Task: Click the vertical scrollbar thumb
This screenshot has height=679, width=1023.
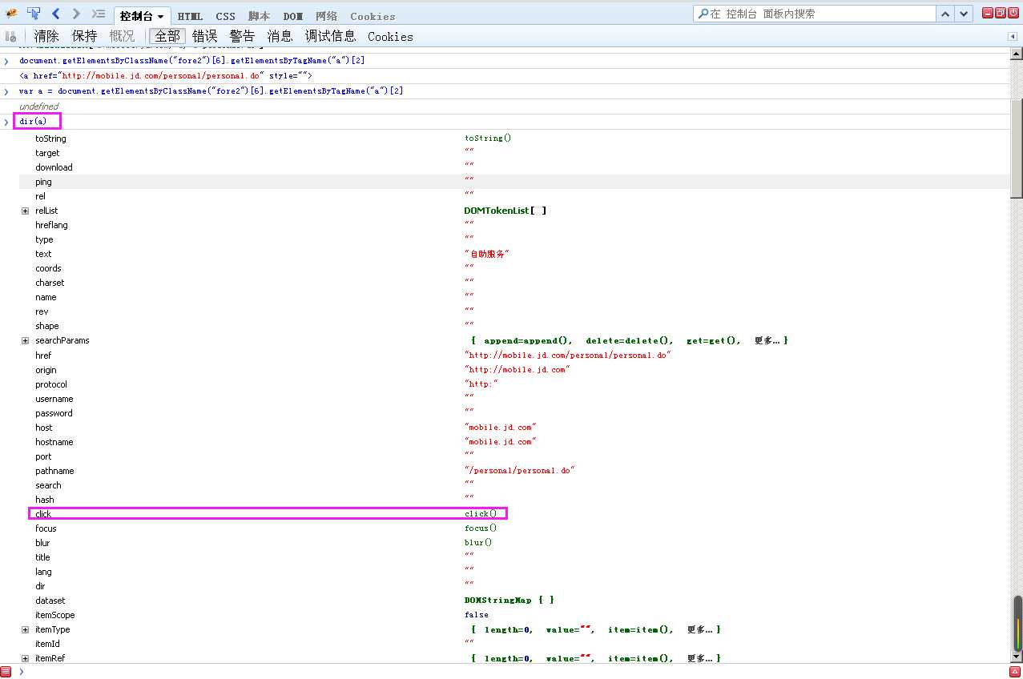Action: (x=1017, y=148)
